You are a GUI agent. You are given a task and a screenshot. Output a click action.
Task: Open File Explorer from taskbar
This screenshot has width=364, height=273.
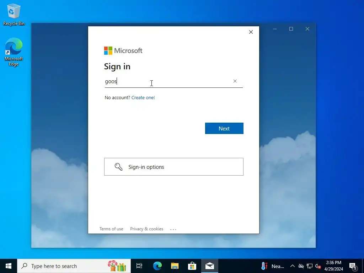[x=175, y=266]
